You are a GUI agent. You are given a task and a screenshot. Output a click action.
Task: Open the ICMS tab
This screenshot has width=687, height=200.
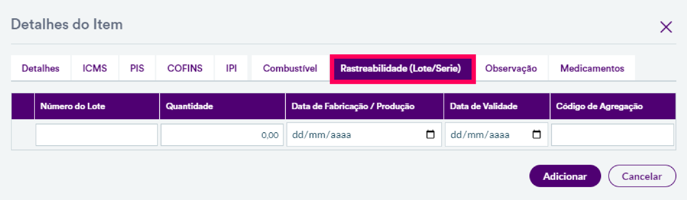[x=94, y=68]
